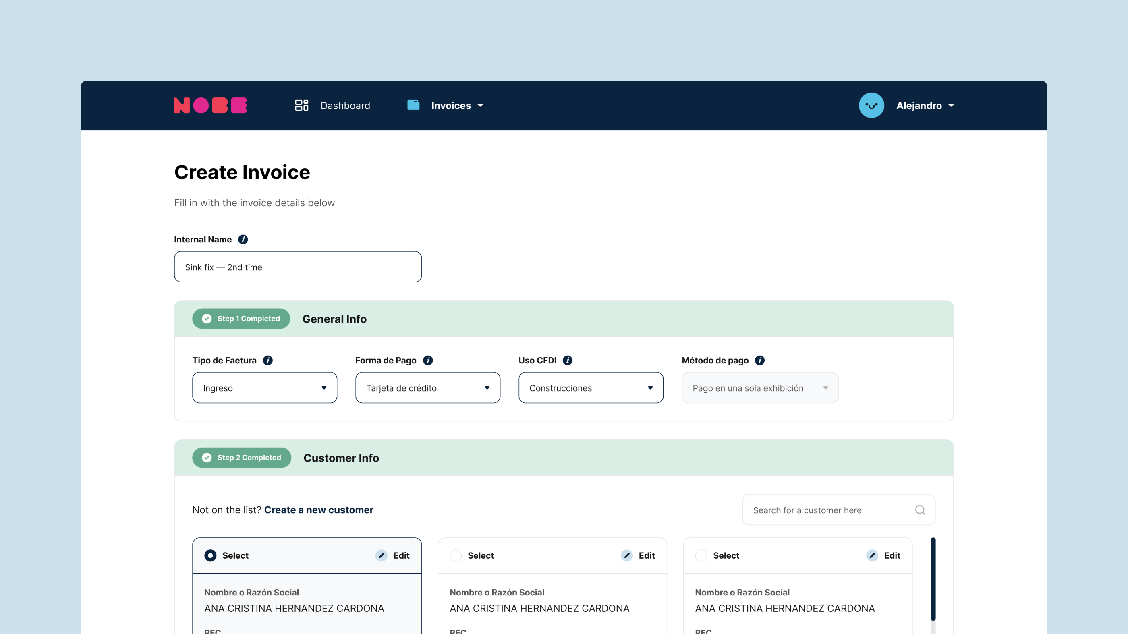Click the blue Invoices folder icon
This screenshot has height=634, width=1128.
413,105
